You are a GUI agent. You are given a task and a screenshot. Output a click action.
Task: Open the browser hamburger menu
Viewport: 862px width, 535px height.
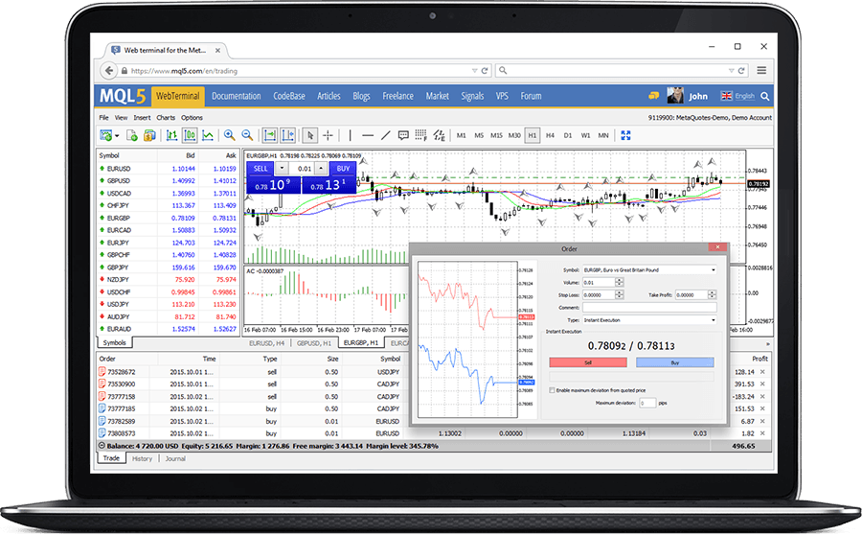pos(761,70)
